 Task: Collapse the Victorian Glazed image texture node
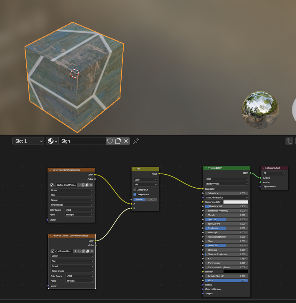[x=52, y=236]
